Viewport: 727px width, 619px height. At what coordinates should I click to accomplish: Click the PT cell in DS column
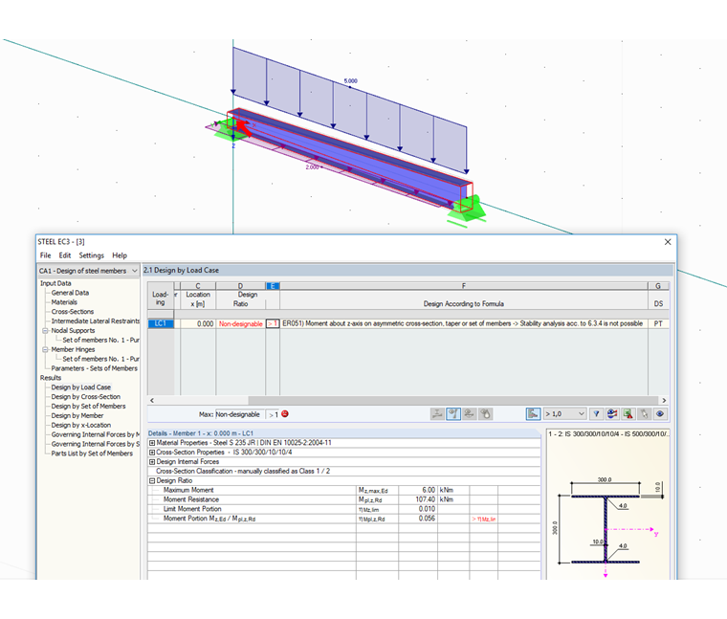point(658,323)
